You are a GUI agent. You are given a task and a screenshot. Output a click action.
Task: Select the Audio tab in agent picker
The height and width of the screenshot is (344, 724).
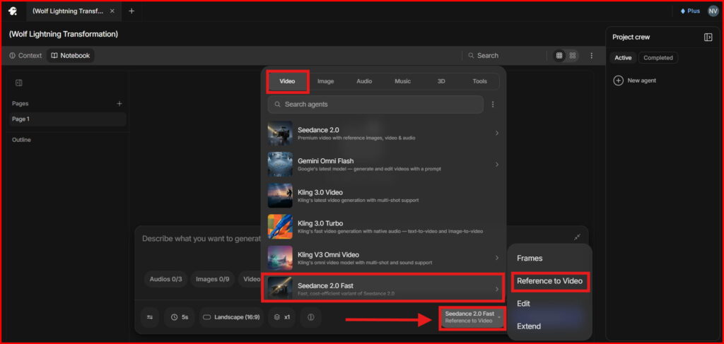pyautogui.click(x=364, y=81)
